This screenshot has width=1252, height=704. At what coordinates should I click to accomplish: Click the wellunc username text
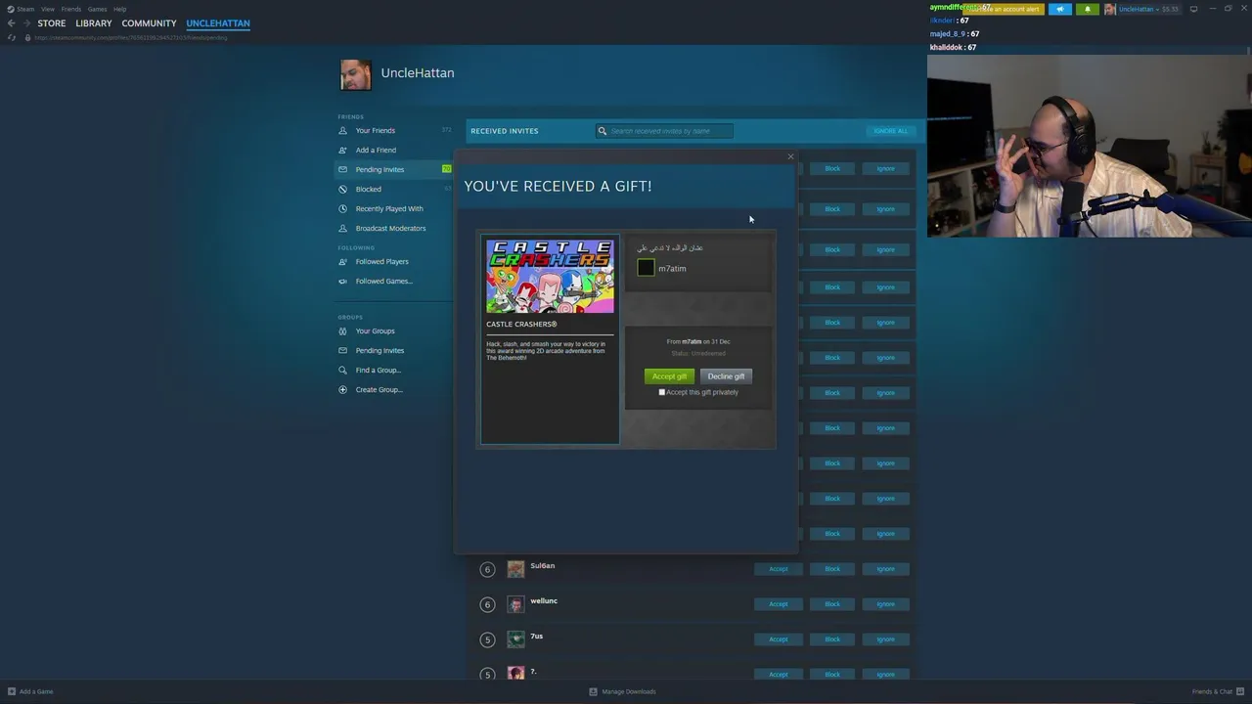tap(544, 600)
